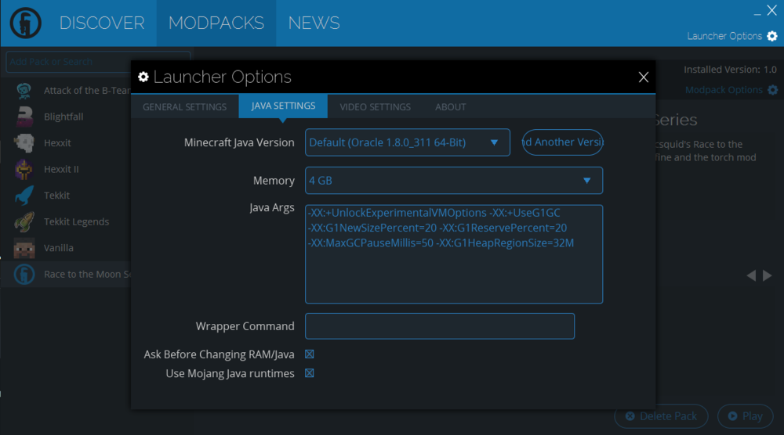784x435 pixels.
Task: Click the Delete Pack button
Action: (x=661, y=416)
